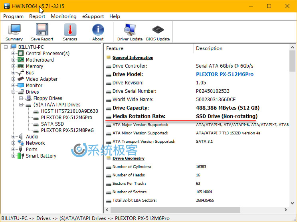Expand the Central Processor(s) node
The width and height of the screenshot is (297, 222).
point(13,53)
